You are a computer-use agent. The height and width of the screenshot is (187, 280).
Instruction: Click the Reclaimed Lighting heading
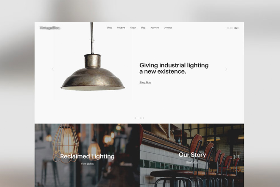pyautogui.click(x=87, y=156)
